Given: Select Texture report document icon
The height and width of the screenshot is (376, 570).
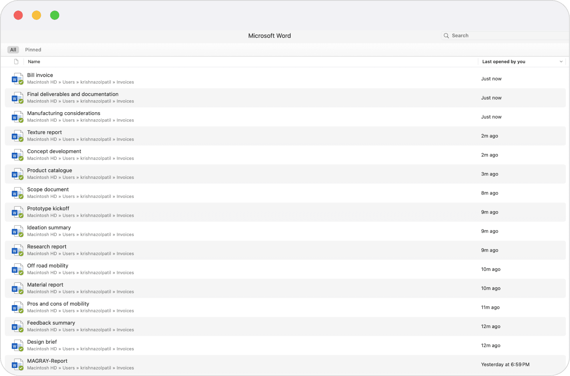Looking at the screenshot, I should coord(17,136).
